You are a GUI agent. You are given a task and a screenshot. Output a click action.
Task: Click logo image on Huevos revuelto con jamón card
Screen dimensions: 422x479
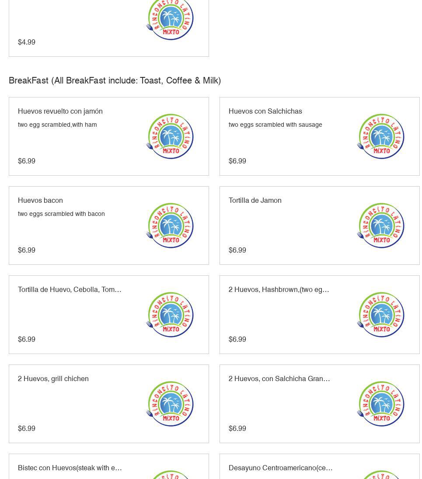170,136
